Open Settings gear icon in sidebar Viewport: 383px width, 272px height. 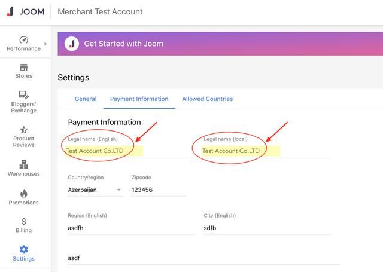(24, 249)
